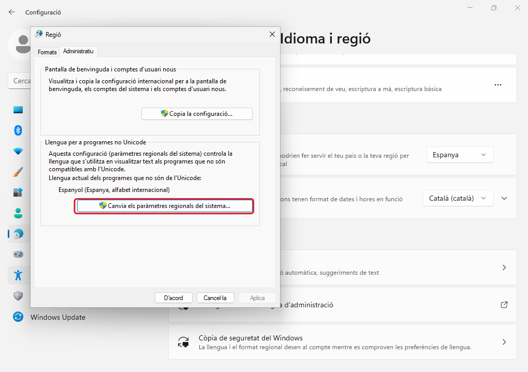
Task: Select the Apps icon in the sidebar
Action: point(18,192)
